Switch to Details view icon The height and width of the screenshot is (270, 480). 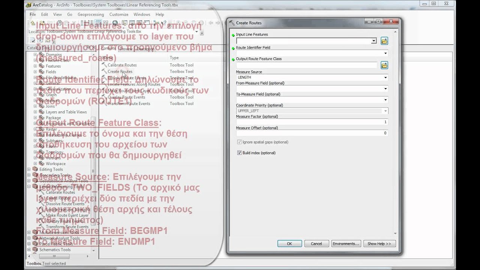tap(98, 23)
